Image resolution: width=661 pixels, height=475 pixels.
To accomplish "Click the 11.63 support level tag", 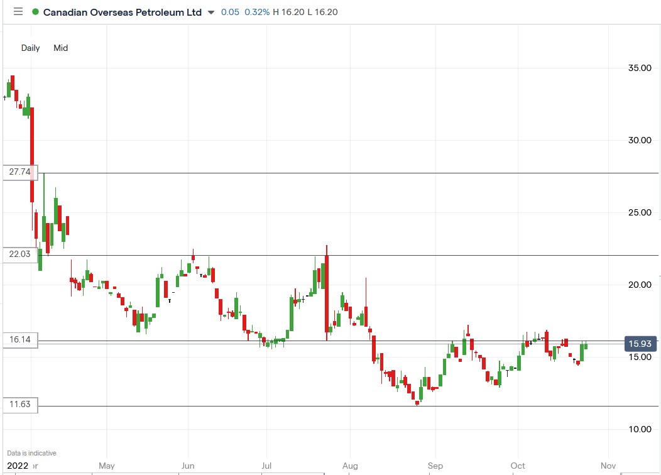I will tap(20, 405).
